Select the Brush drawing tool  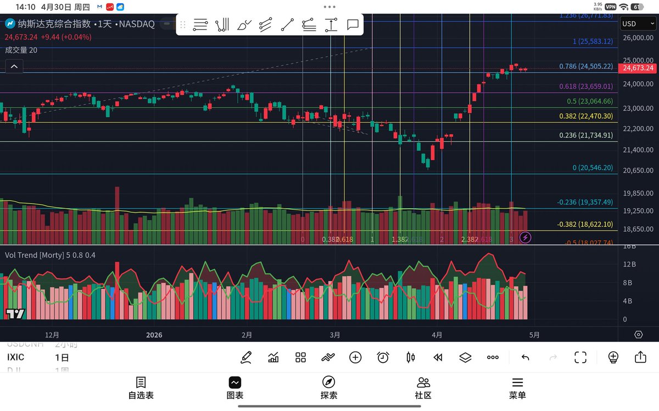pos(244,25)
